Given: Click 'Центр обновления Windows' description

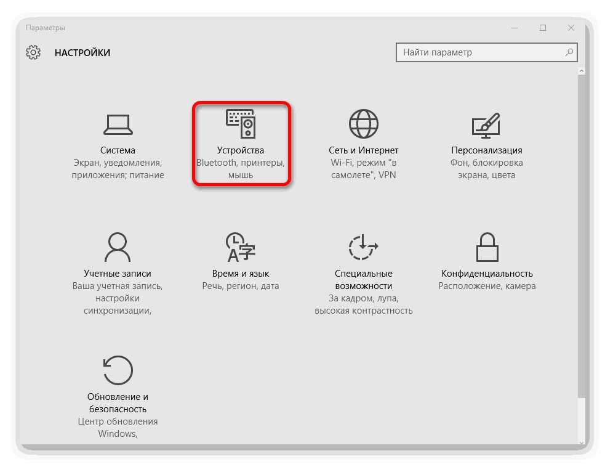Looking at the screenshot, I should [118, 427].
